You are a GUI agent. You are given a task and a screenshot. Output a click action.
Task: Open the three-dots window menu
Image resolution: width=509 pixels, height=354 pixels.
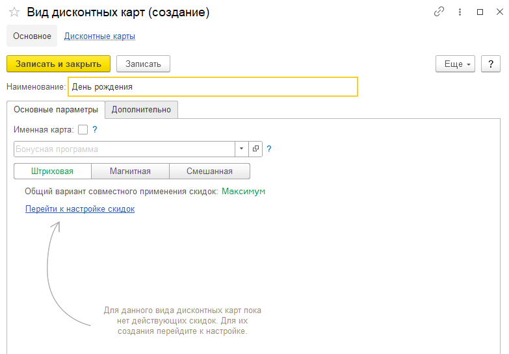[460, 12]
